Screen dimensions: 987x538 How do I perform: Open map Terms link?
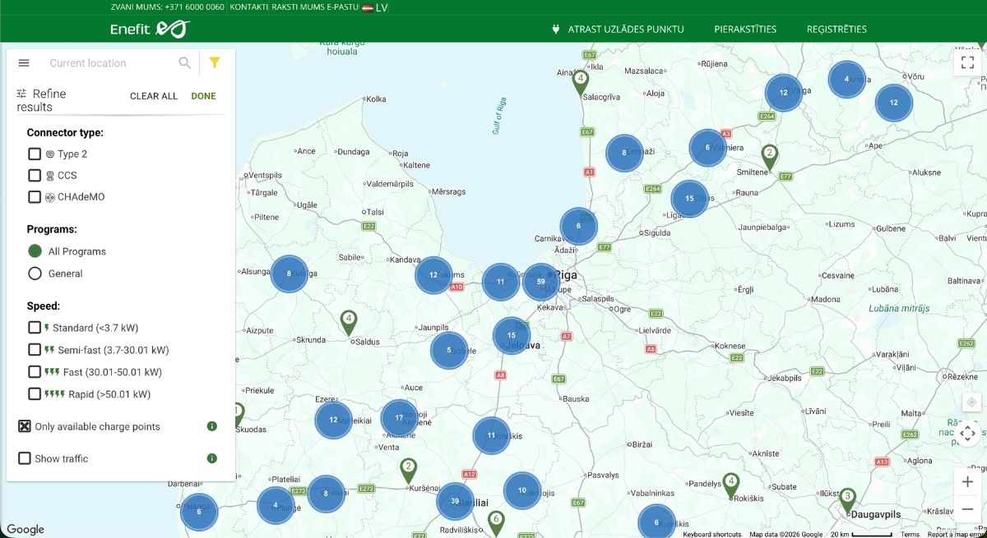point(910,534)
